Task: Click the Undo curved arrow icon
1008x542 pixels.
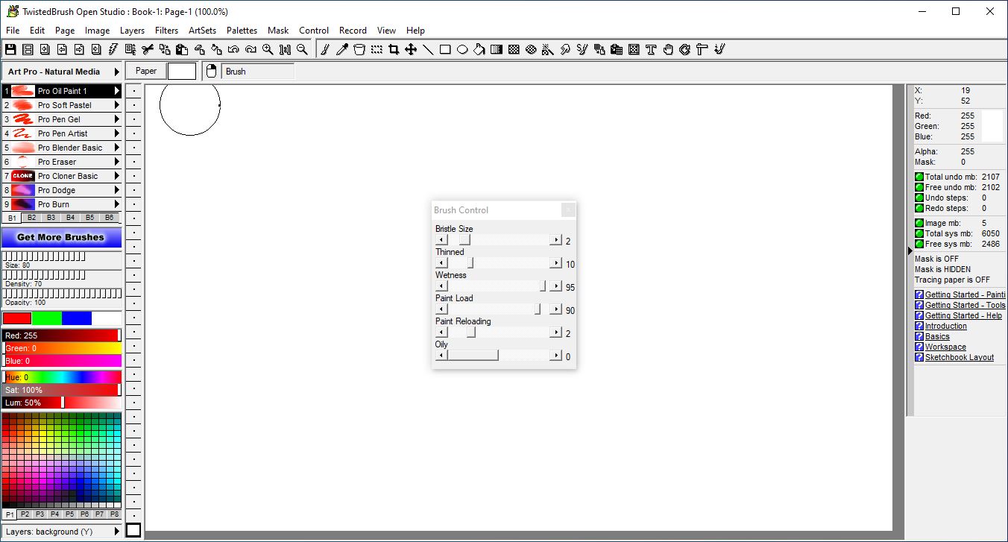Action: 233,49
